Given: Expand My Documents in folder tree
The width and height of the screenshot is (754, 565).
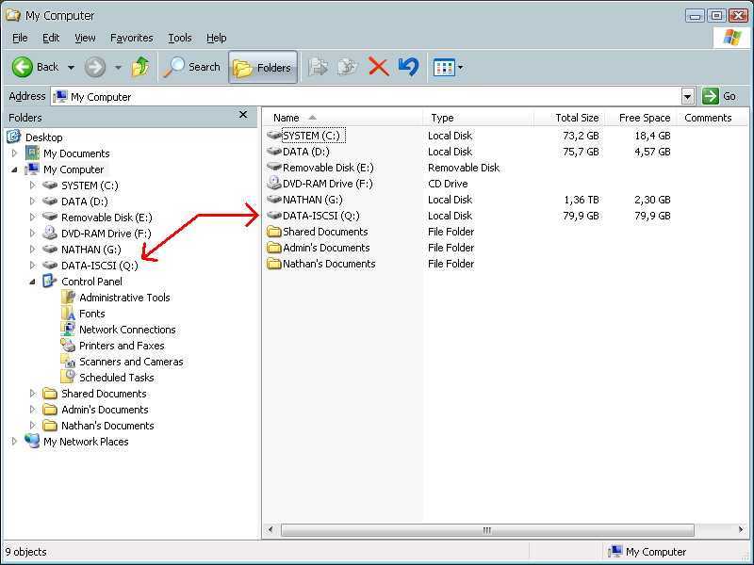Looking at the screenshot, I should click(14, 153).
